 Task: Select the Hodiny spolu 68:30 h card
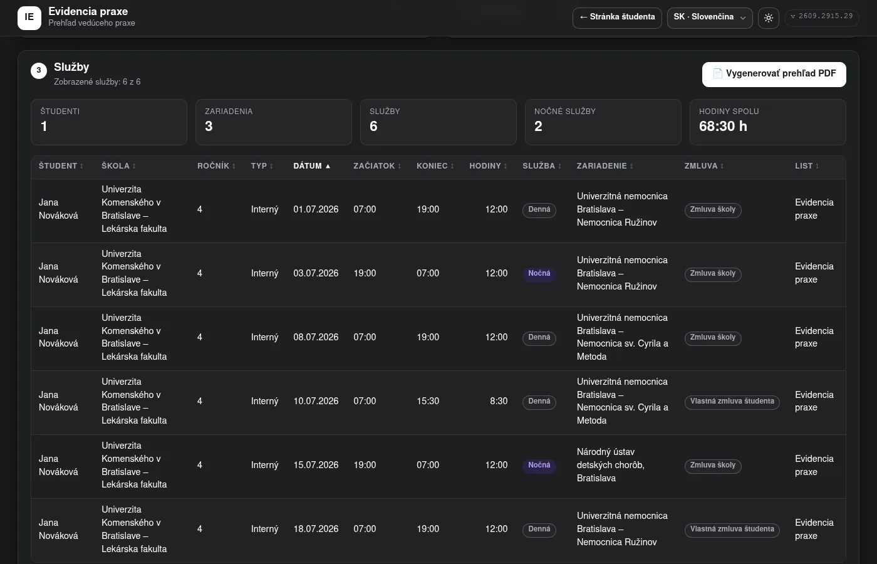coord(768,122)
